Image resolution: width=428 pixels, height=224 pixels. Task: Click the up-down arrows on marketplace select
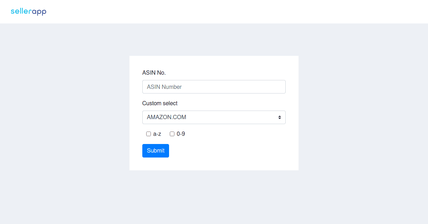click(x=280, y=117)
